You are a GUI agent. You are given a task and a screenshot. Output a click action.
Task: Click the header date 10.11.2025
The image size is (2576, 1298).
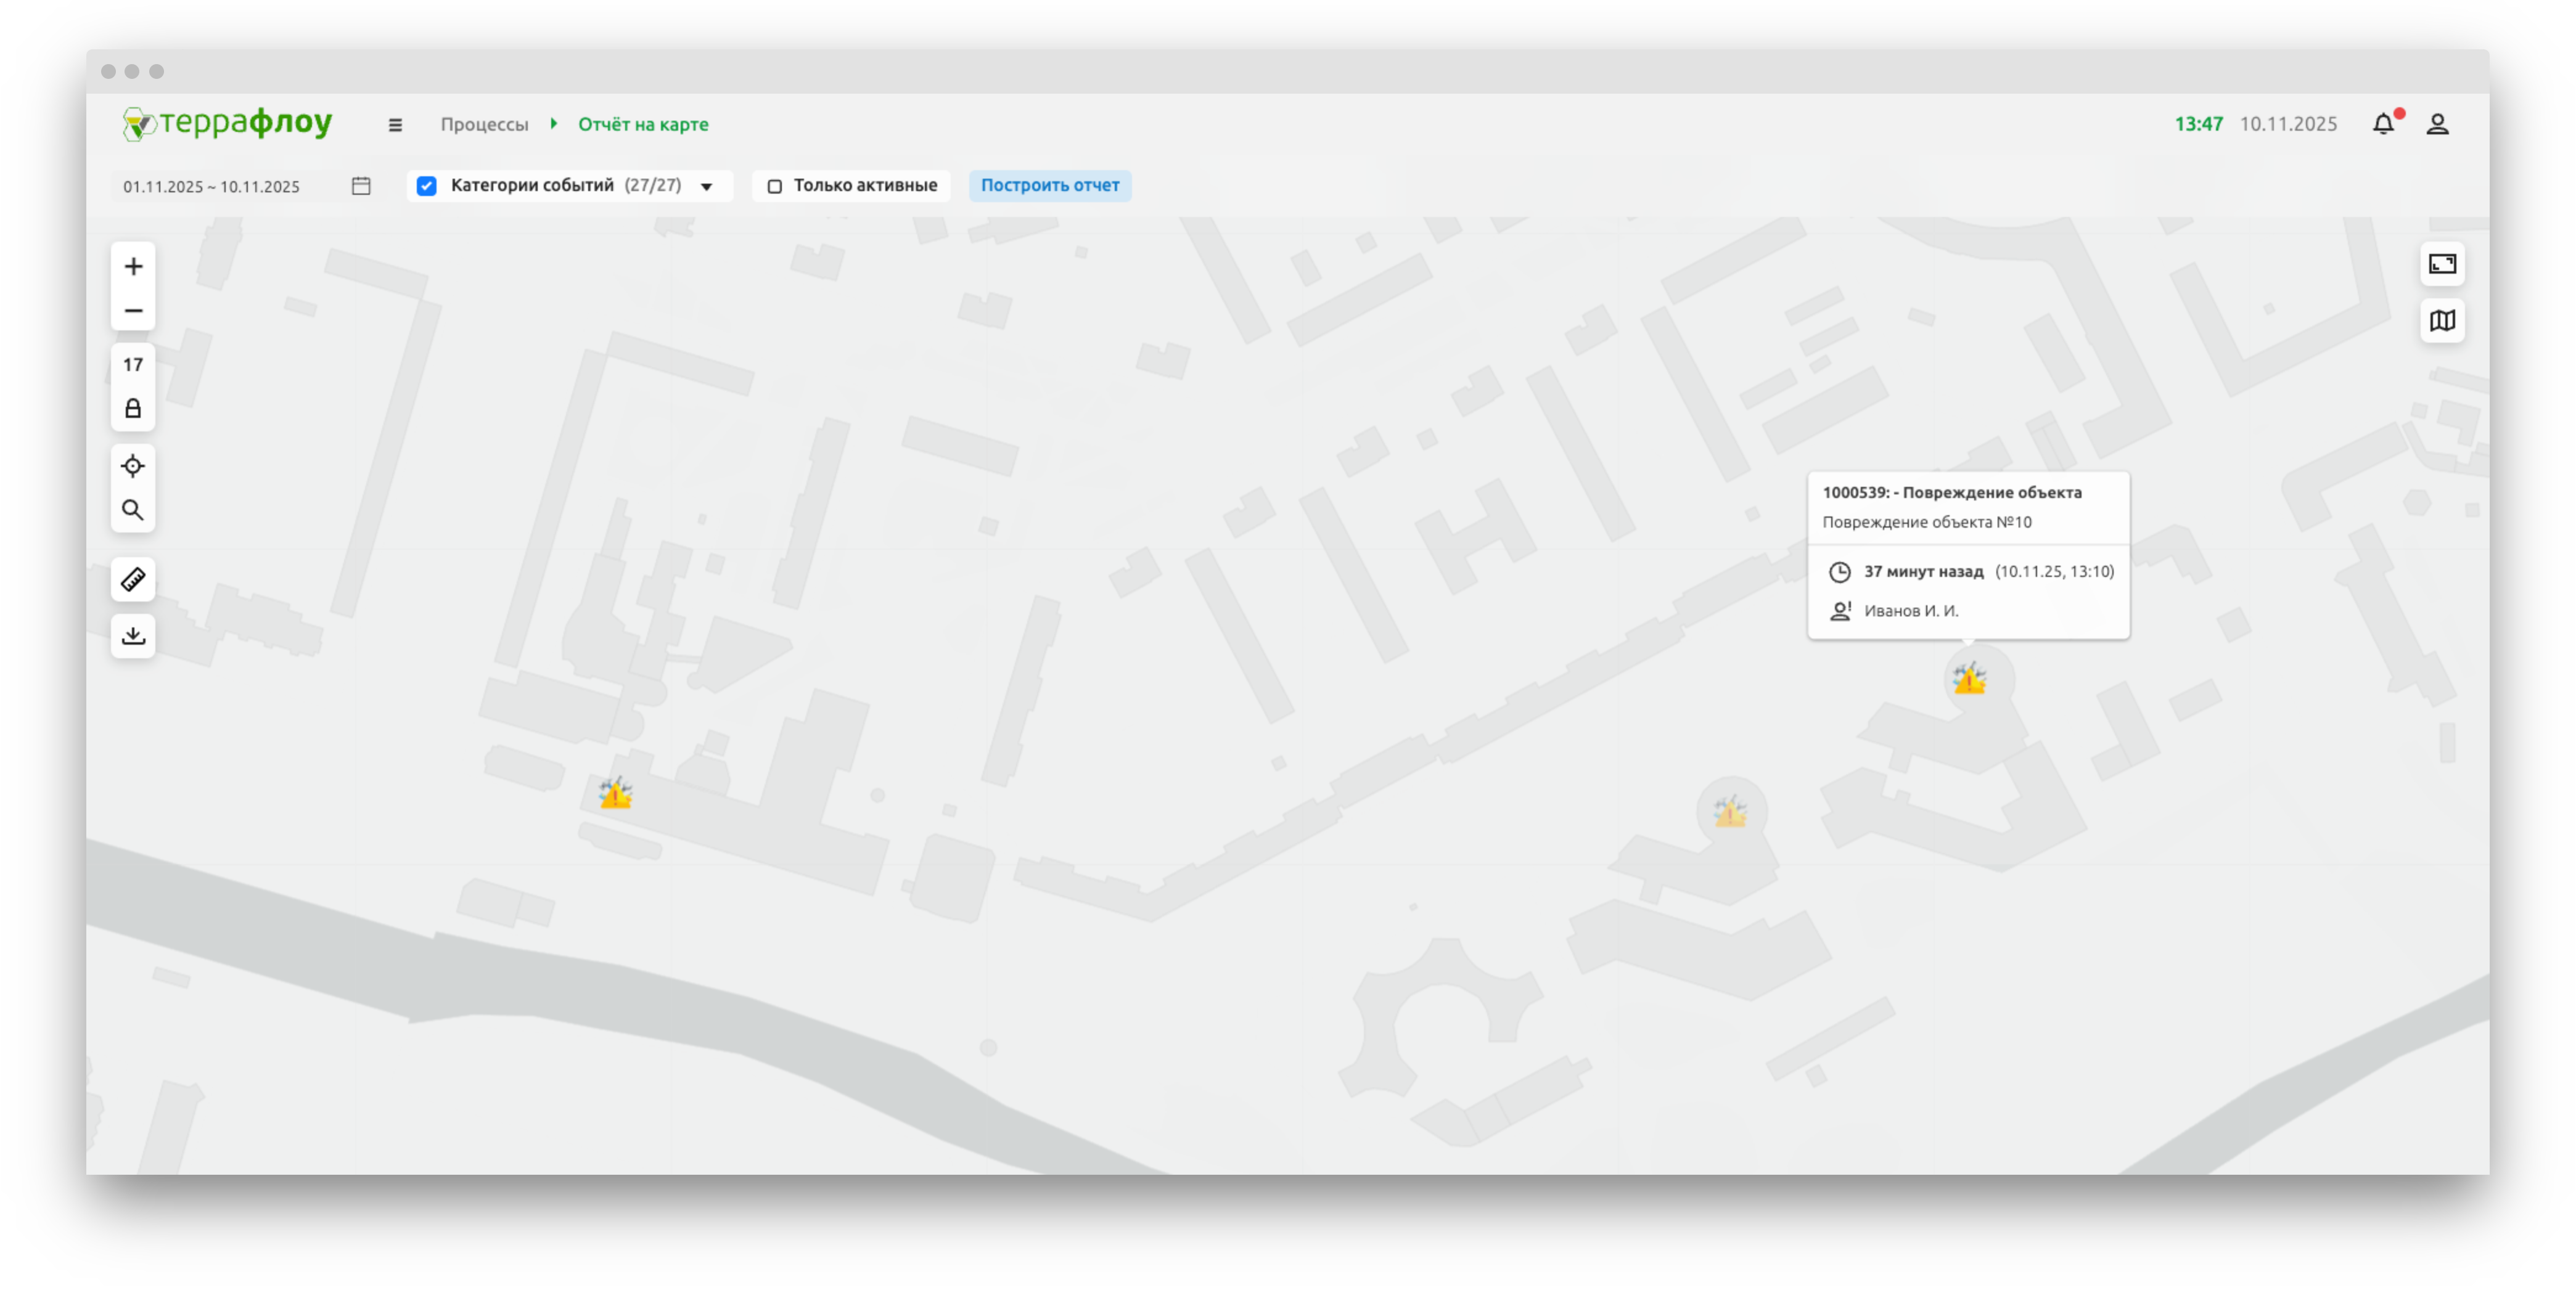click(2288, 124)
